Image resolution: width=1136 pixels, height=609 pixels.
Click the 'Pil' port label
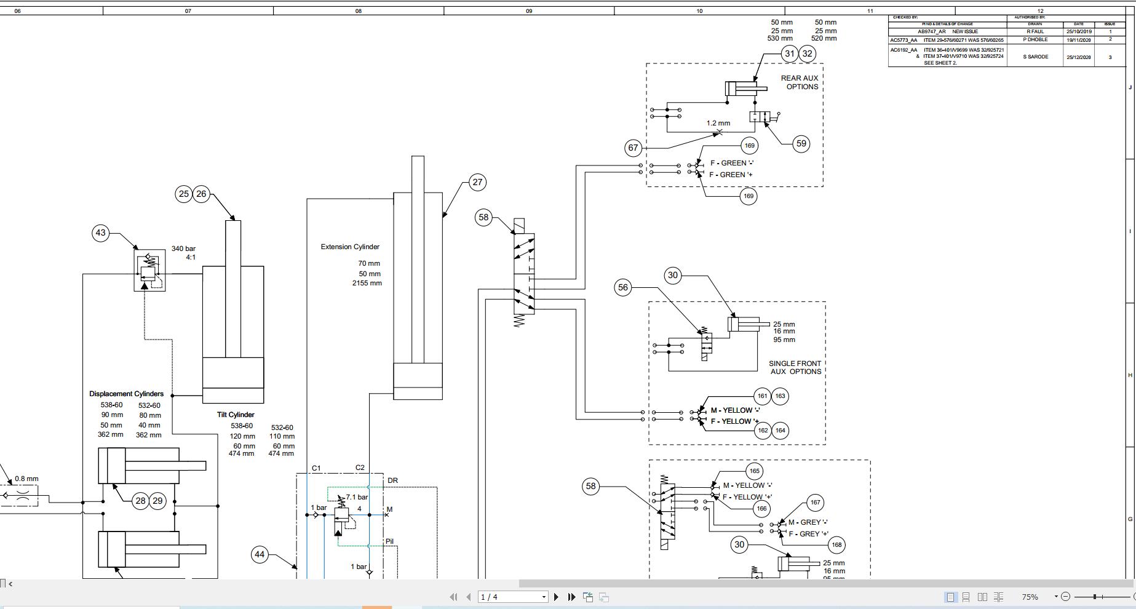pos(389,541)
